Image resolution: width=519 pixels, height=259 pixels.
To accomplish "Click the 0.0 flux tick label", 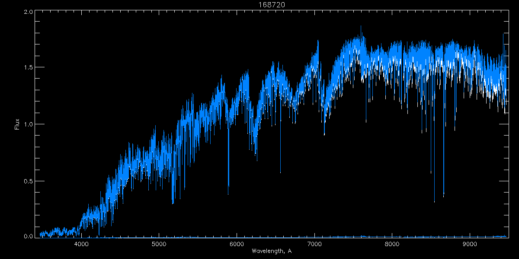I will 29,237.
